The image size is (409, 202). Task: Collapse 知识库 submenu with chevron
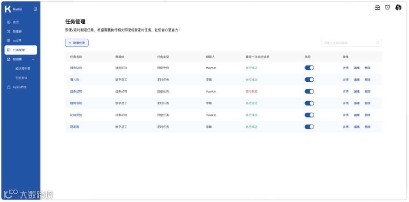[33, 59]
